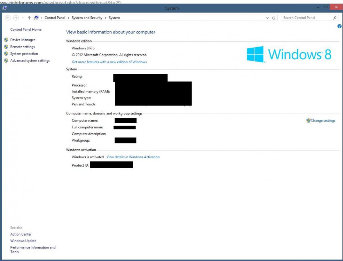The height and width of the screenshot is (261, 343).
Task: Click the System window icon in title bar
Action: [5, 8]
